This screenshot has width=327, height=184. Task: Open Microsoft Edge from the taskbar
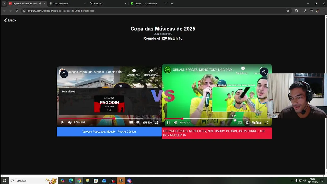click(71, 181)
